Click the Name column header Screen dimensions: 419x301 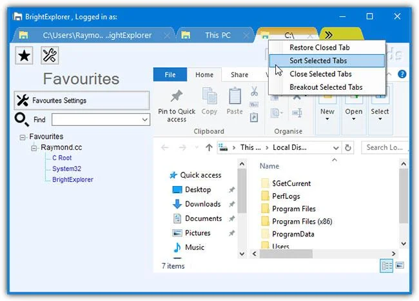[x=269, y=166]
